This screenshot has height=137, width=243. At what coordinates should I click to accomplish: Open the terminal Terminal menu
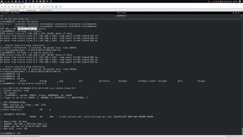[x=21, y=19]
